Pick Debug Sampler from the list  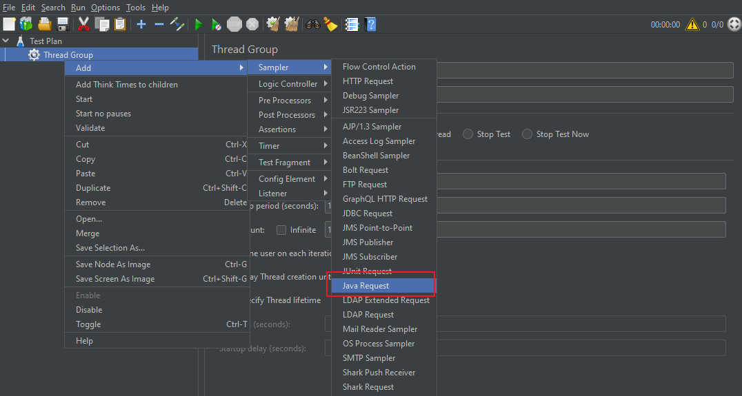point(384,96)
